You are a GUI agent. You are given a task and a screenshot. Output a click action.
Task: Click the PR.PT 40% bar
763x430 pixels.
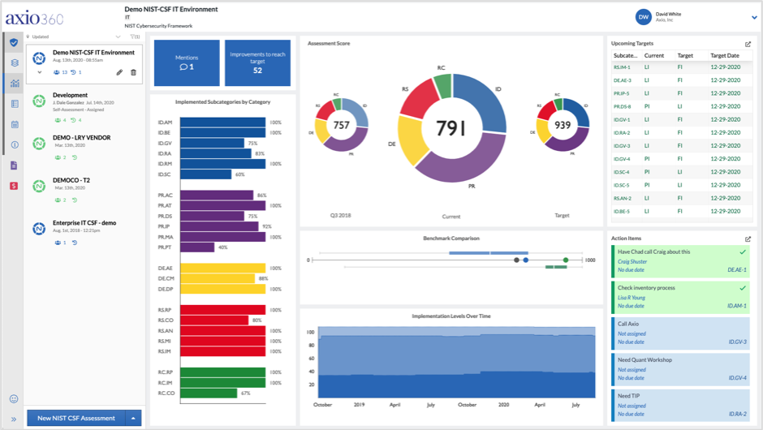[197, 247]
